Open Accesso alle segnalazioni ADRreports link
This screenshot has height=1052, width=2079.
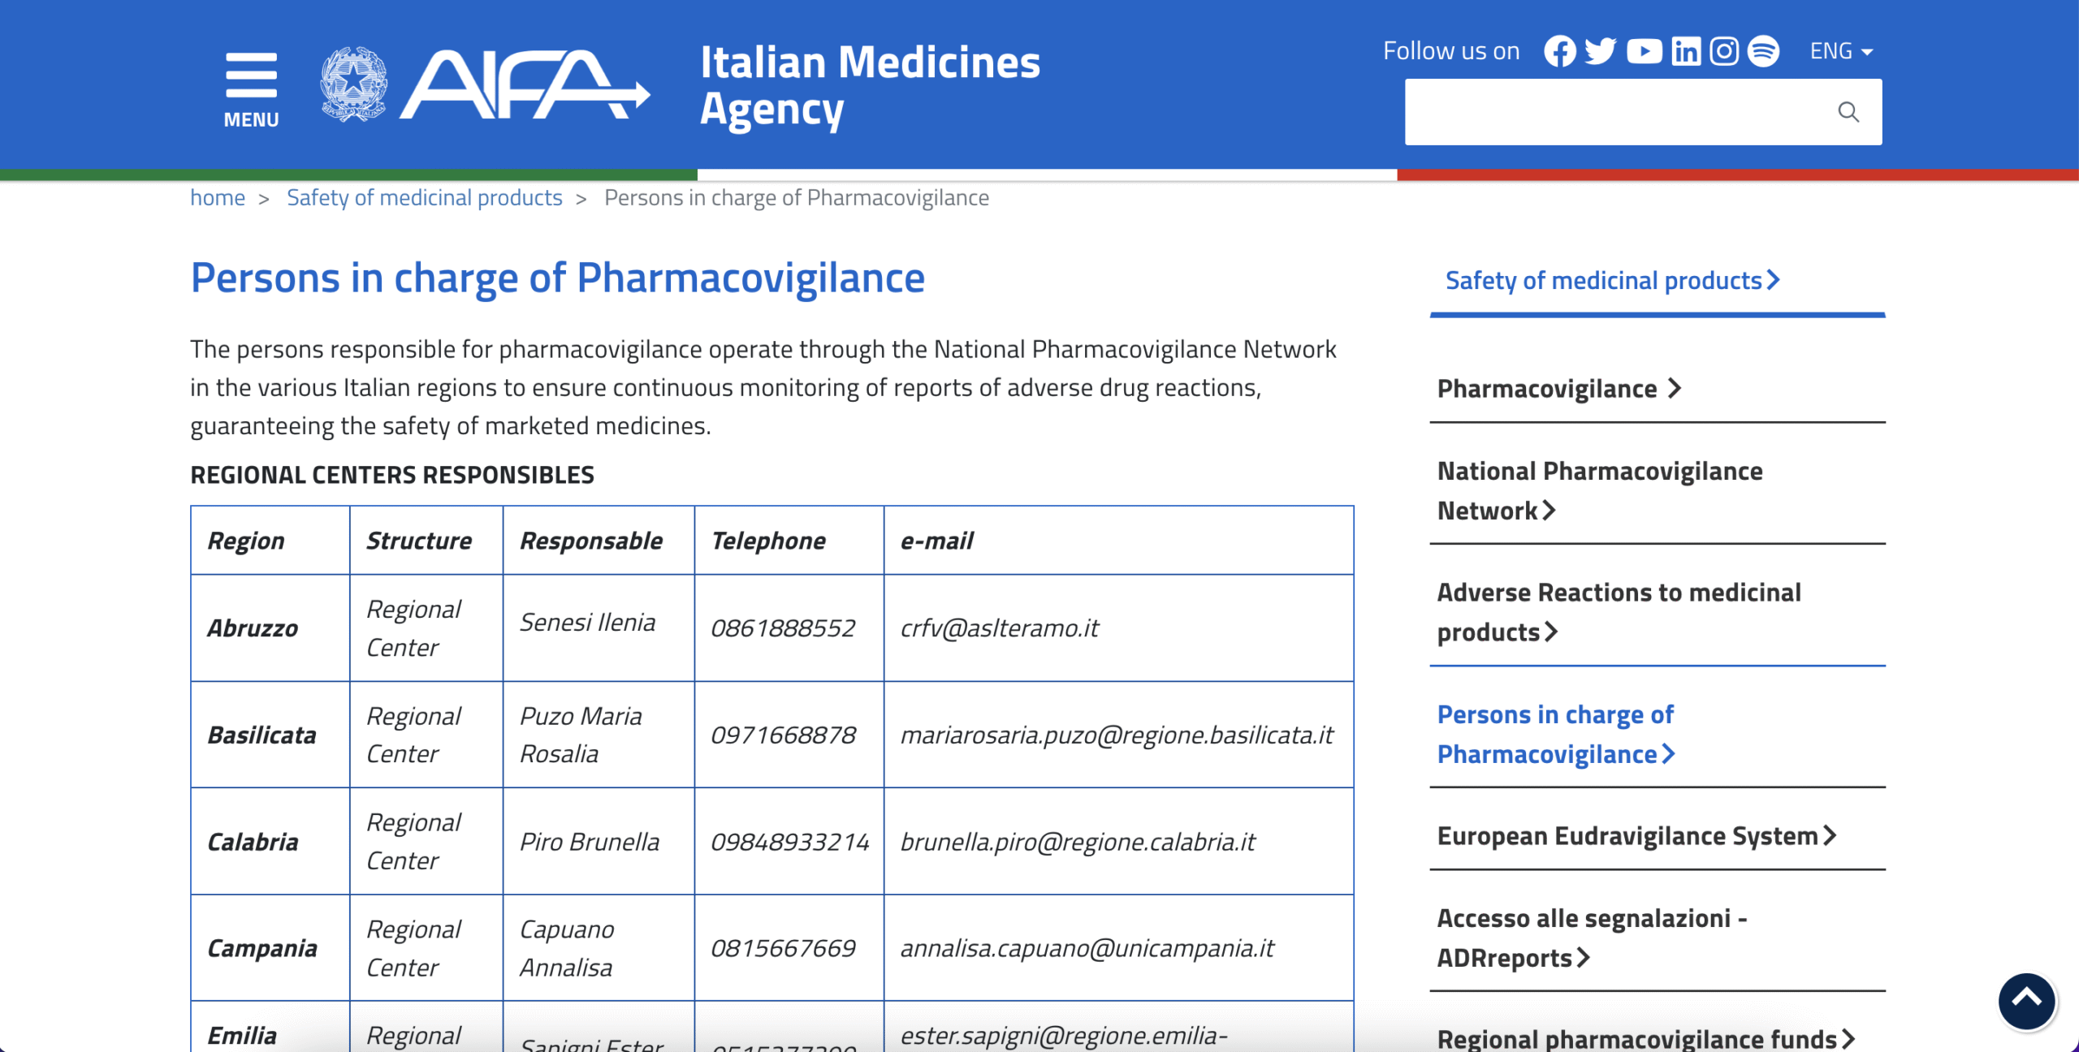(x=1592, y=938)
